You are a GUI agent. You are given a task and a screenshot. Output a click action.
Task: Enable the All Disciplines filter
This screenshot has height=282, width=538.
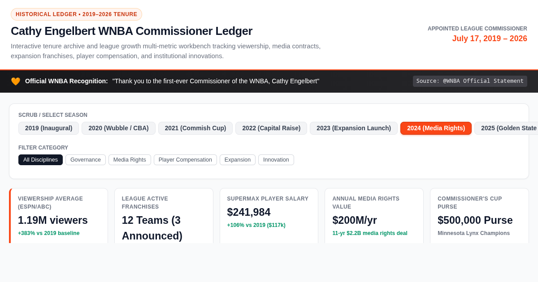tap(40, 160)
